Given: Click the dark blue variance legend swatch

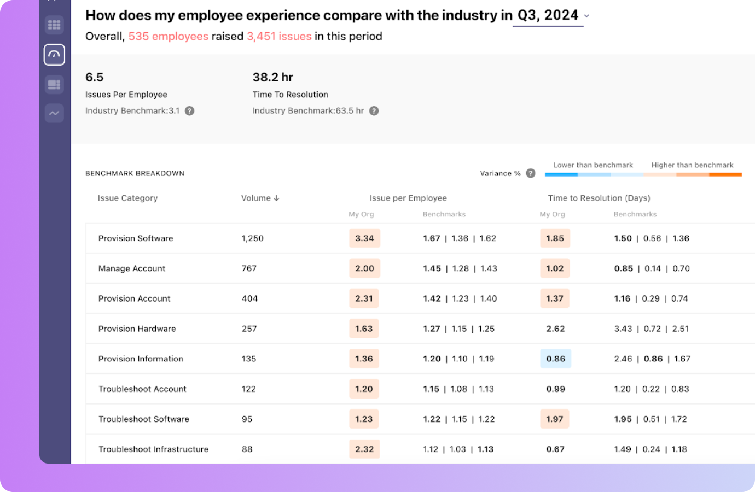Looking at the screenshot, I should (x=561, y=175).
